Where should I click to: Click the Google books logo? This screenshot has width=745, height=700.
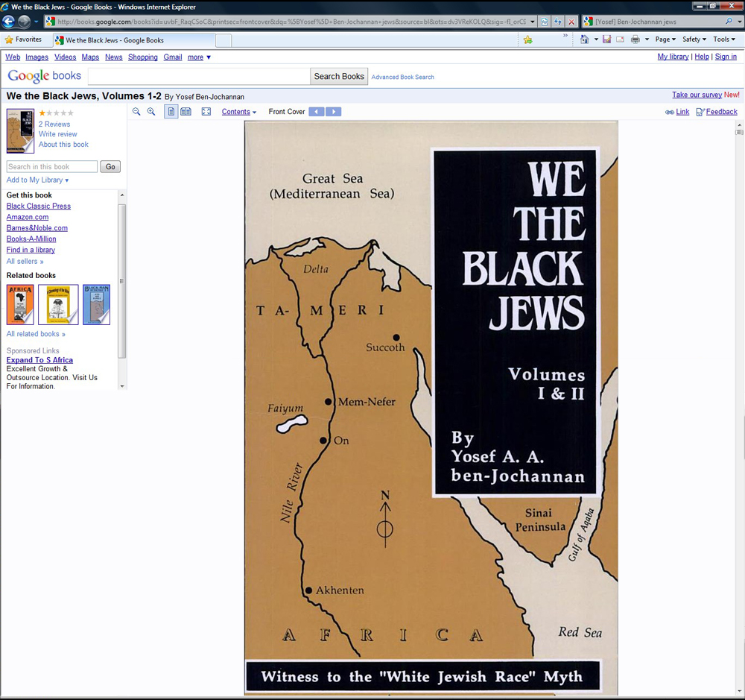(44, 75)
